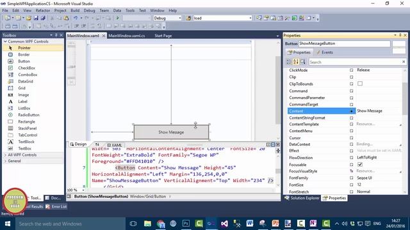Sort properties alphabetically with the A-Z icon
Viewport: 410px width, 230px height.
(296, 62)
